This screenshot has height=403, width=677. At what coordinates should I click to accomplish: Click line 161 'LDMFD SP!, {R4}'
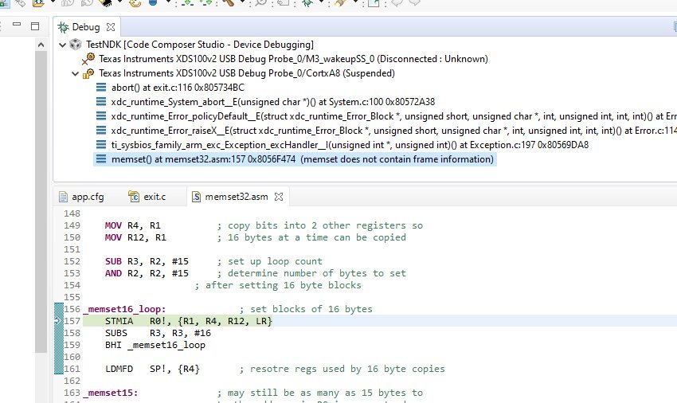[x=152, y=369]
